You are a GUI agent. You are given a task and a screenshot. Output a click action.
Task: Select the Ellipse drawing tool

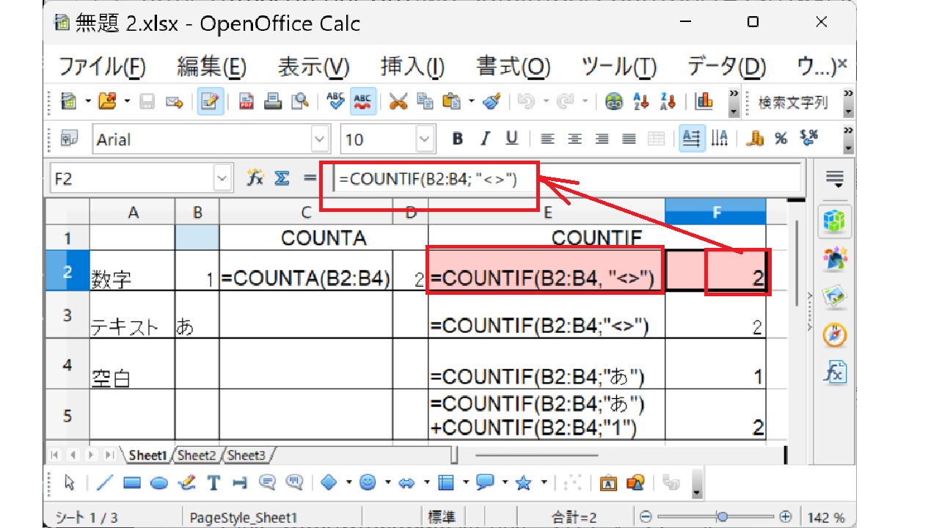pos(159,483)
